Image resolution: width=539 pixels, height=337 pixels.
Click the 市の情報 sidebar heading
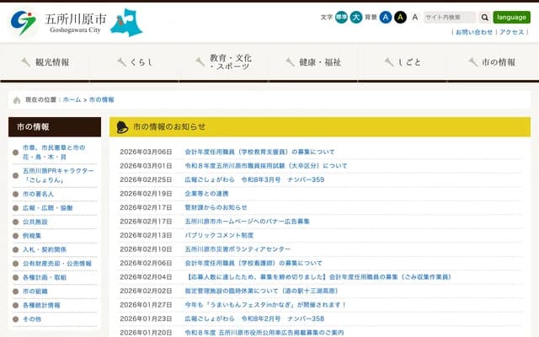point(55,127)
